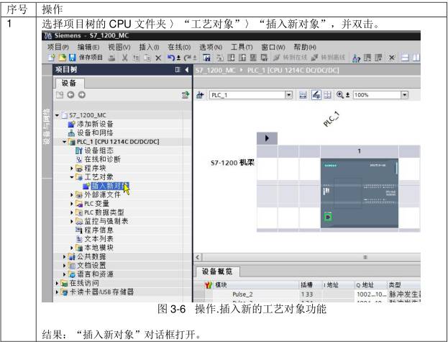This screenshot has width=448, height=342.
Task: Open the Options (选项) menu
Action: coord(209,47)
